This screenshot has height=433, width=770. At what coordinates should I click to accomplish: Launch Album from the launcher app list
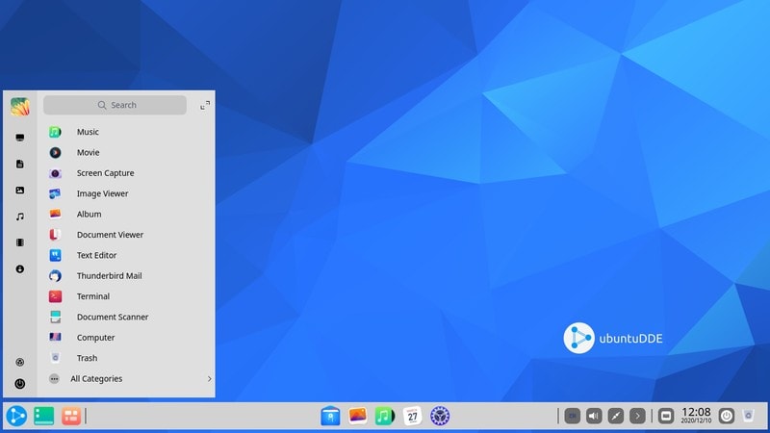click(126, 215)
